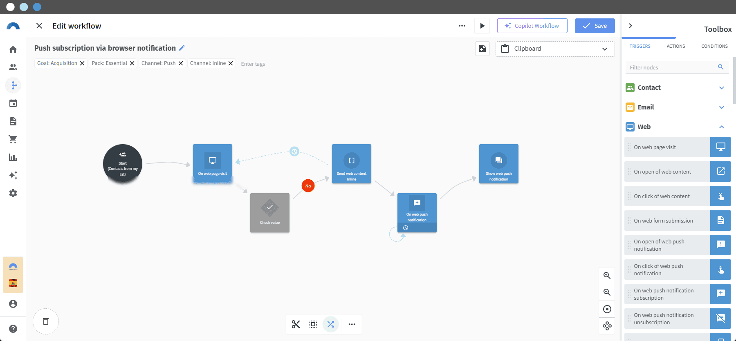Select the Check value node
This screenshot has width=736, height=341.
(270, 213)
